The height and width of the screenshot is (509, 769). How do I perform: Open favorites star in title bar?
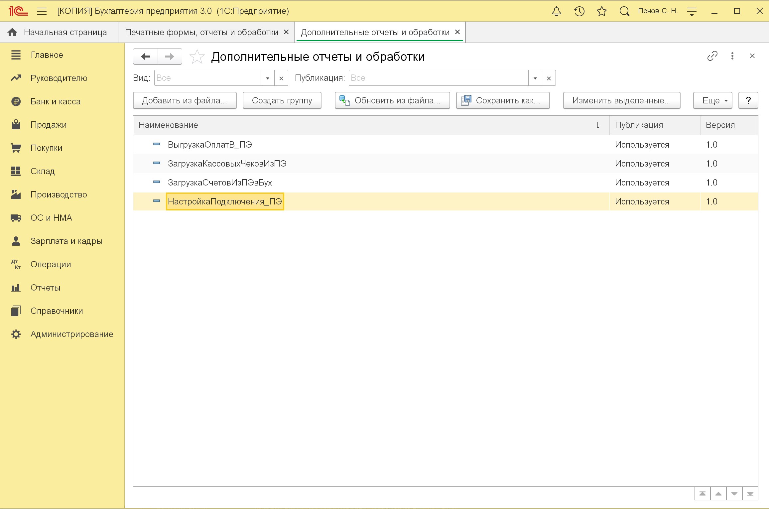pyautogui.click(x=602, y=11)
